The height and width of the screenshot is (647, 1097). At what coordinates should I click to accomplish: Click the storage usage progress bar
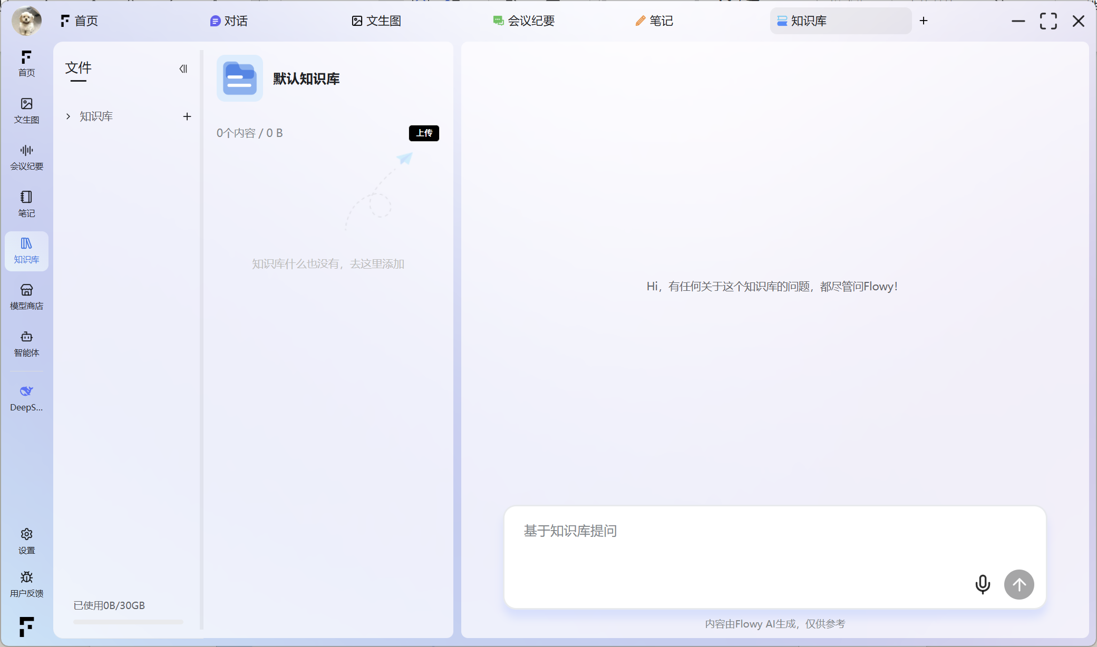pos(128,622)
